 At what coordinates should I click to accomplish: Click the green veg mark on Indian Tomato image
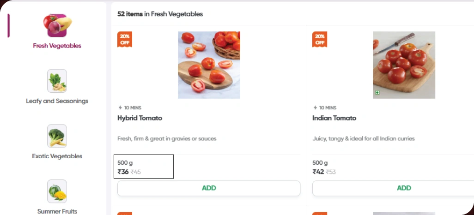(377, 93)
